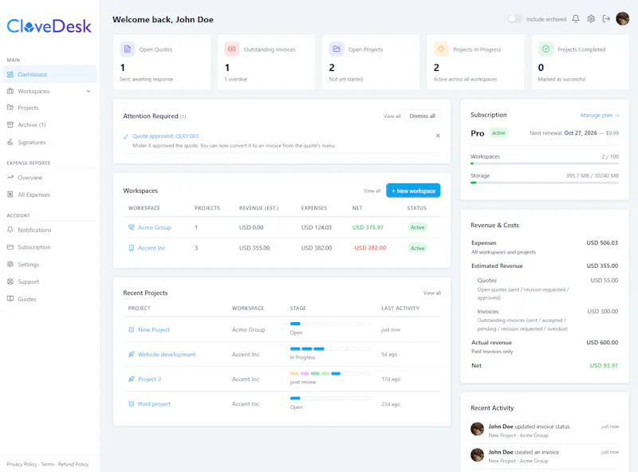Click the stage progress bar for Website development
The height and width of the screenshot is (472, 638).
[330, 348]
